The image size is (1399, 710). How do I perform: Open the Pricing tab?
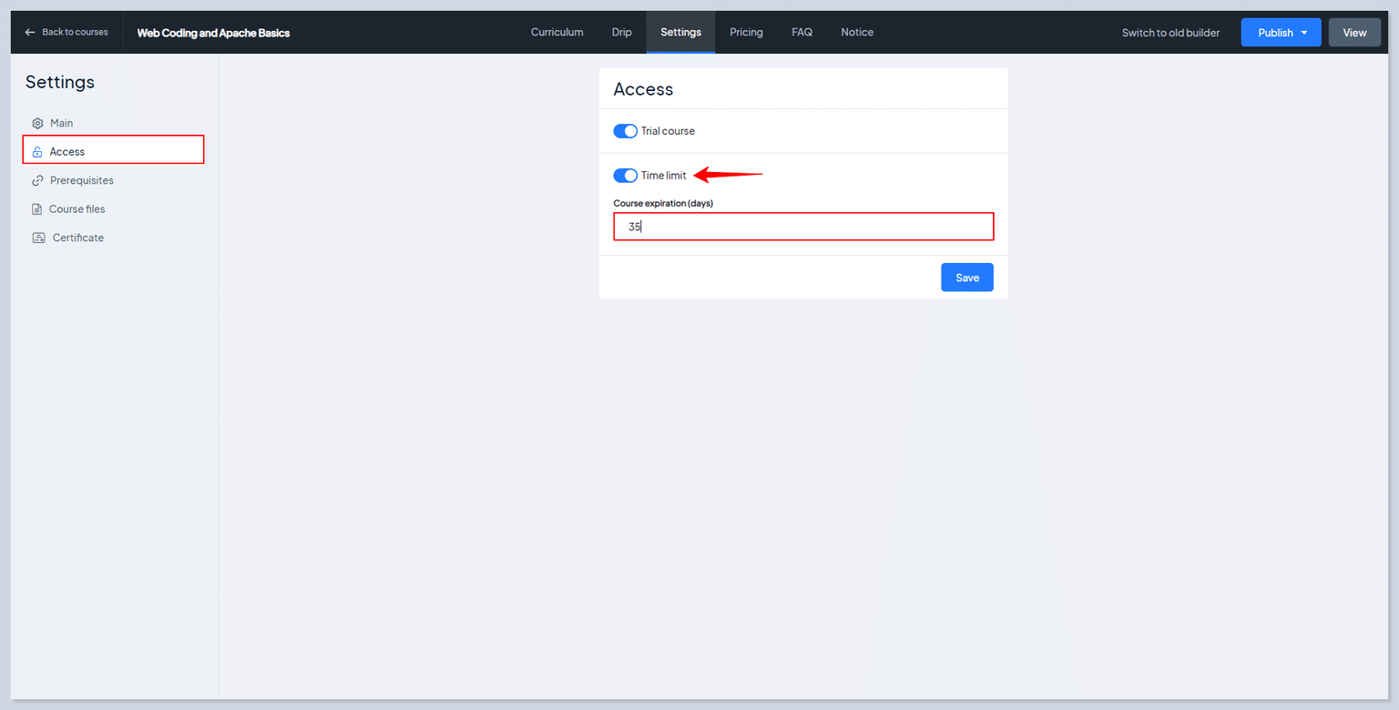(746, 32)
